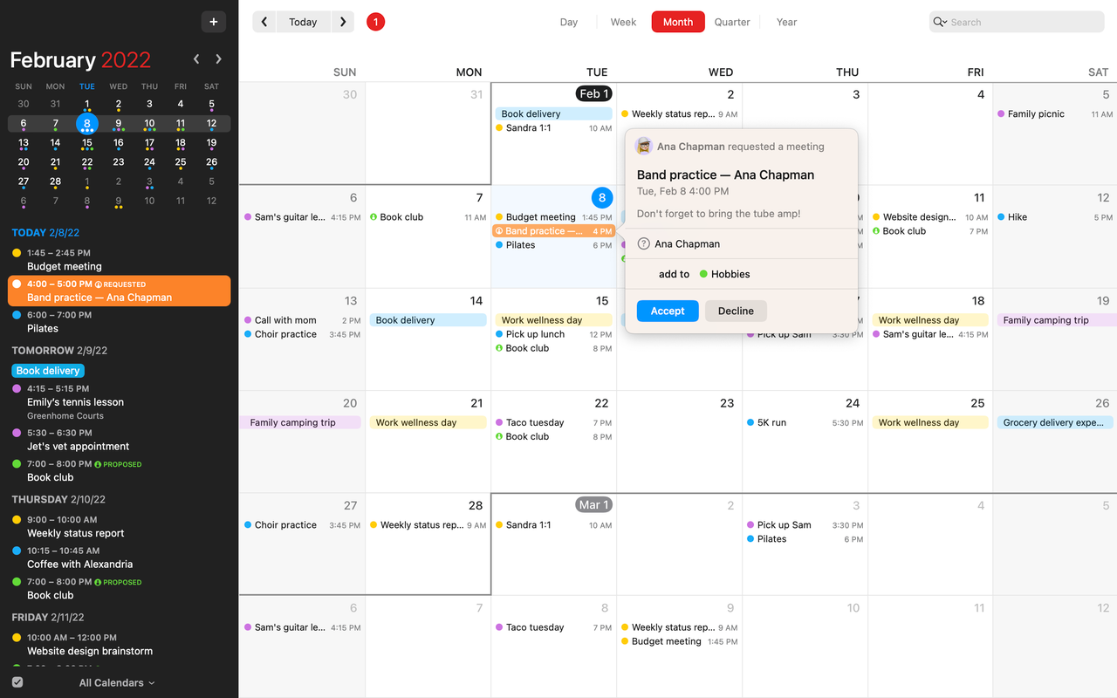Show January using the mini calendar left chevron
Screen dimensions: 1117x698
pos(196,58)
